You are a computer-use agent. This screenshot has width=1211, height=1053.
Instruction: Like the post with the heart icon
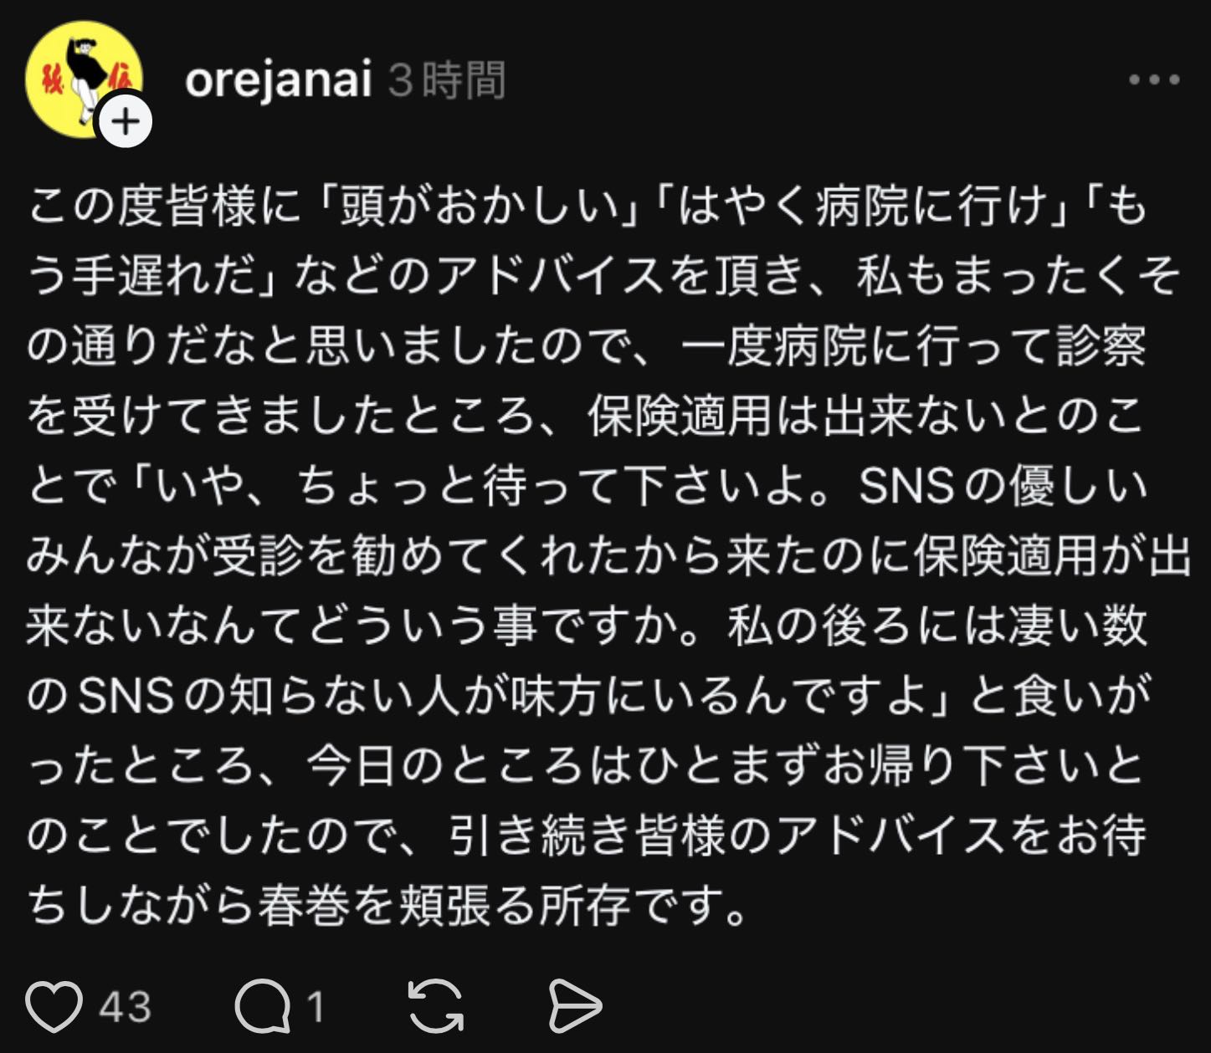[x=54, y=1005]
